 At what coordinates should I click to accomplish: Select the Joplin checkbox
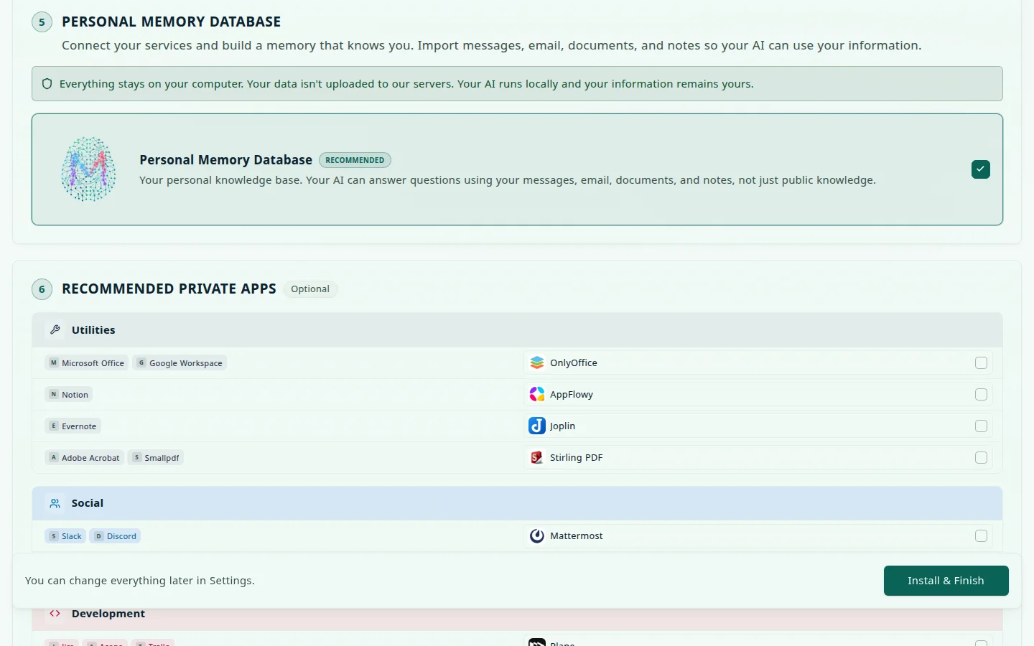tap(982, 426)
